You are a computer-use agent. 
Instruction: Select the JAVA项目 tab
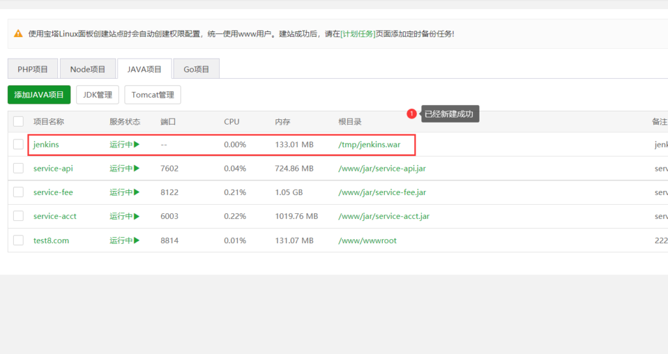[144, 69]
